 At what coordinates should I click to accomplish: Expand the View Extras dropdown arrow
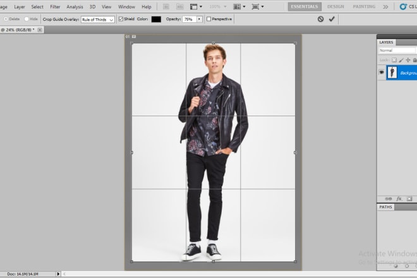tap(201, 7)
